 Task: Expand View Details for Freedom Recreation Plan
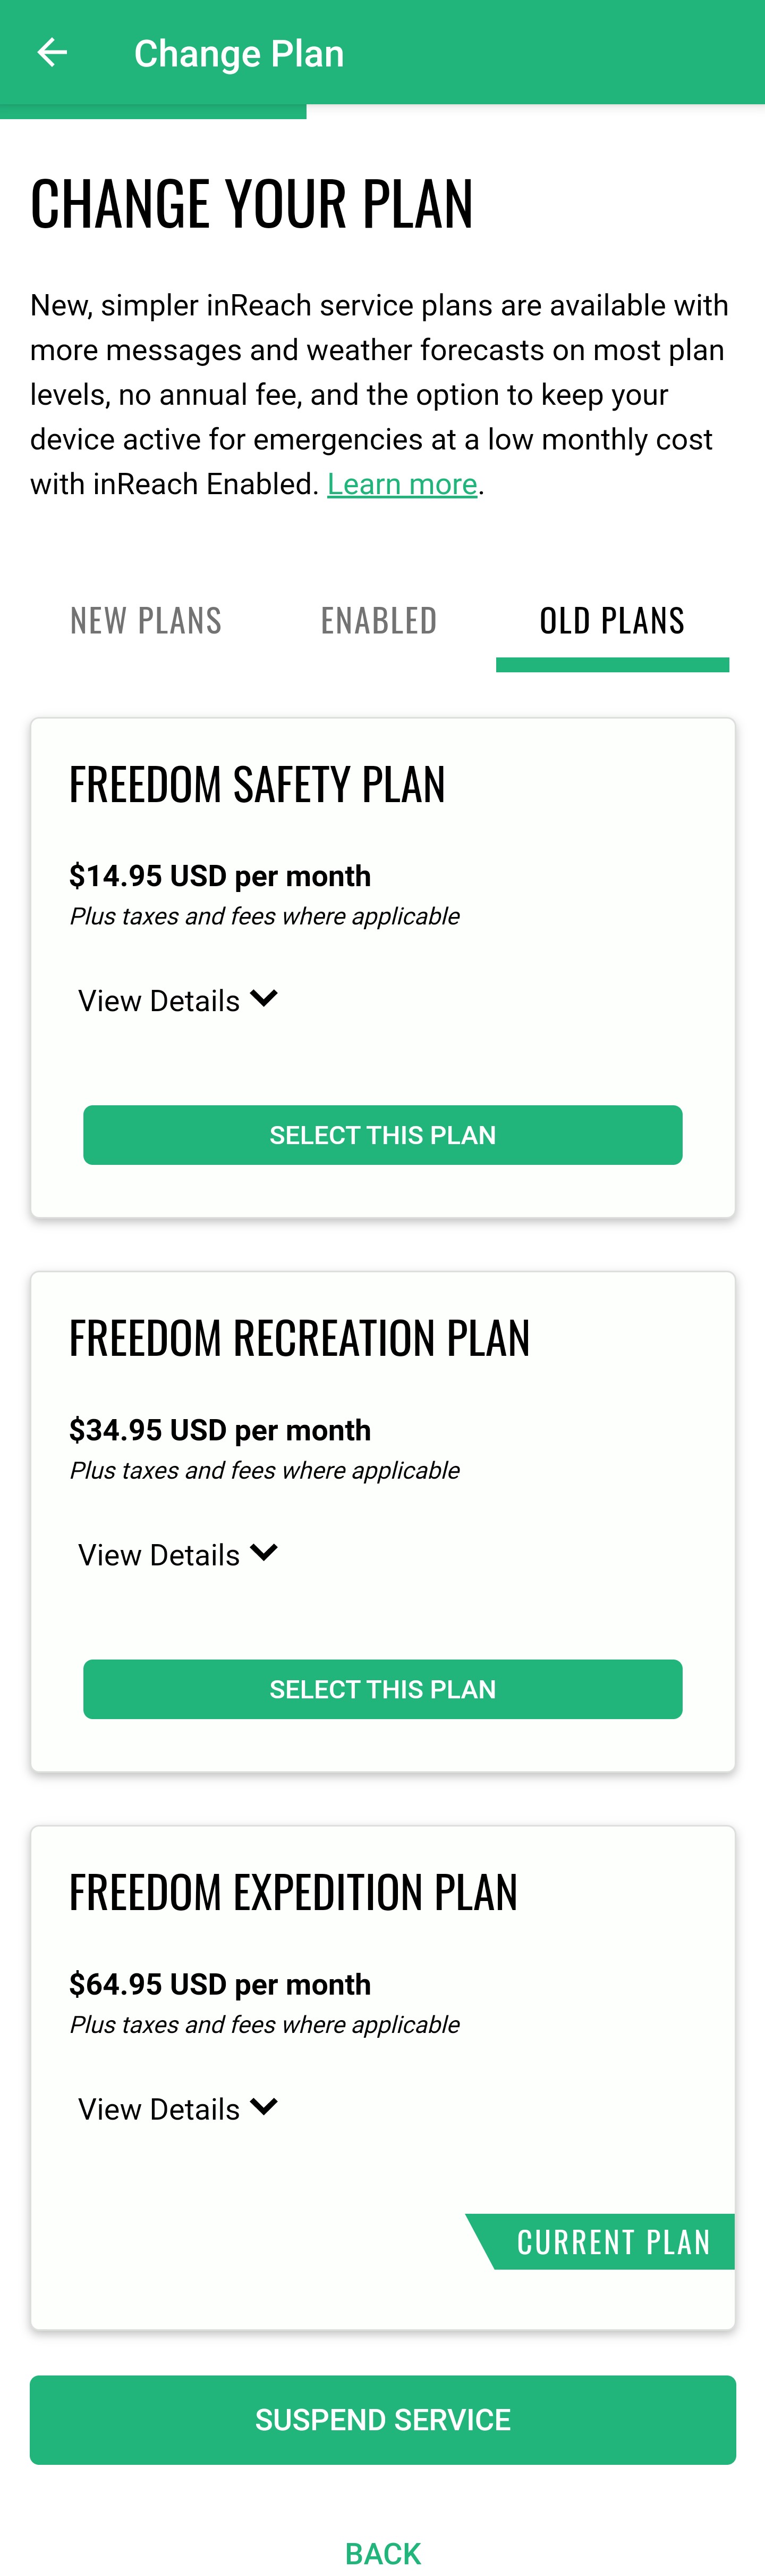tap(178, 1554)
